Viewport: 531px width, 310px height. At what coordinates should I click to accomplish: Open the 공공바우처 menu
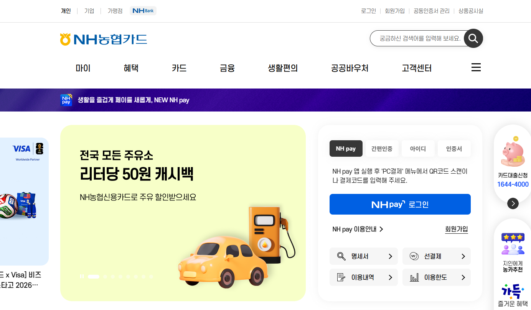click(x=350, y=68)
